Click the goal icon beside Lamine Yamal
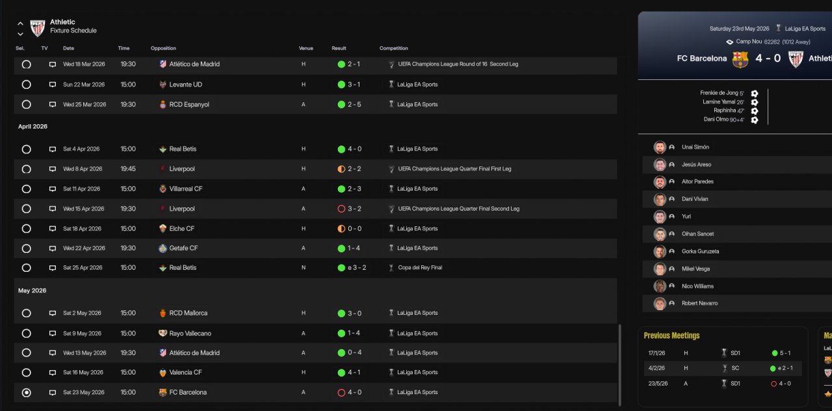 tap(755, 102)
